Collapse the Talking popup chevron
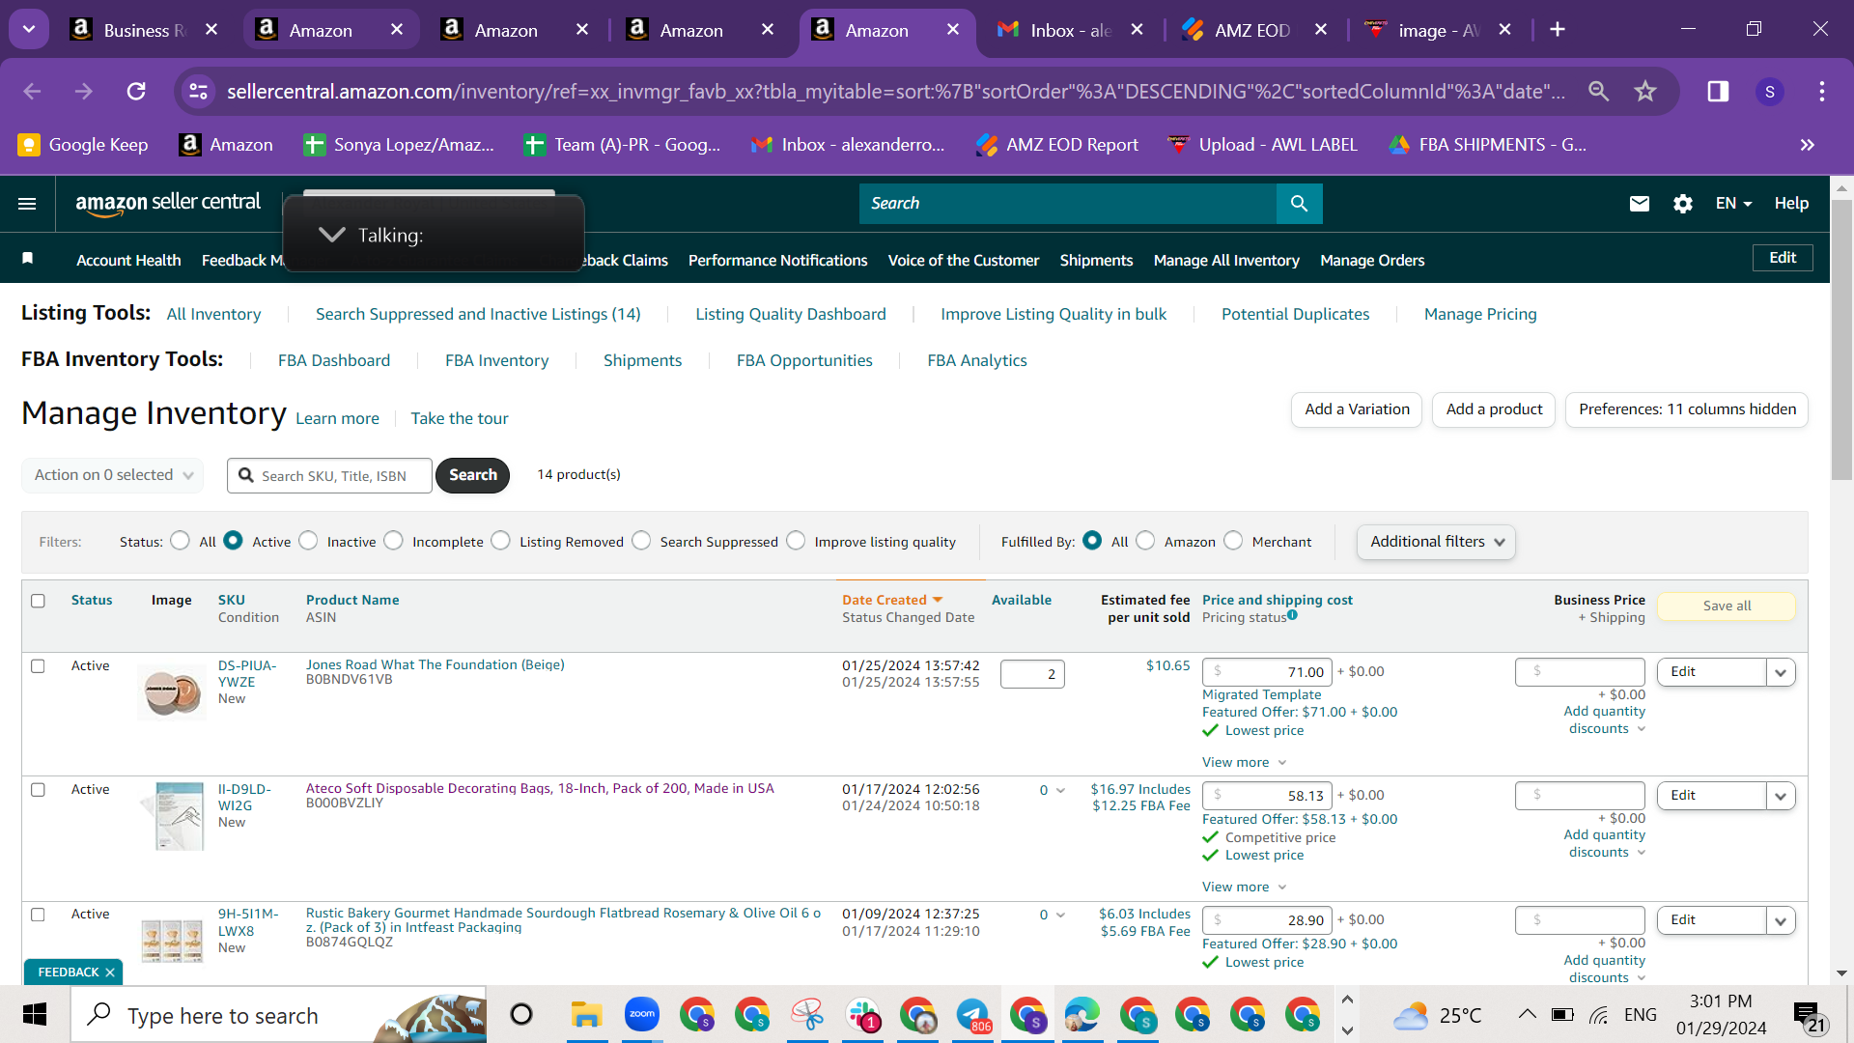The width and height of the screenshot is (1854, 1043). [x=331, y=235]
